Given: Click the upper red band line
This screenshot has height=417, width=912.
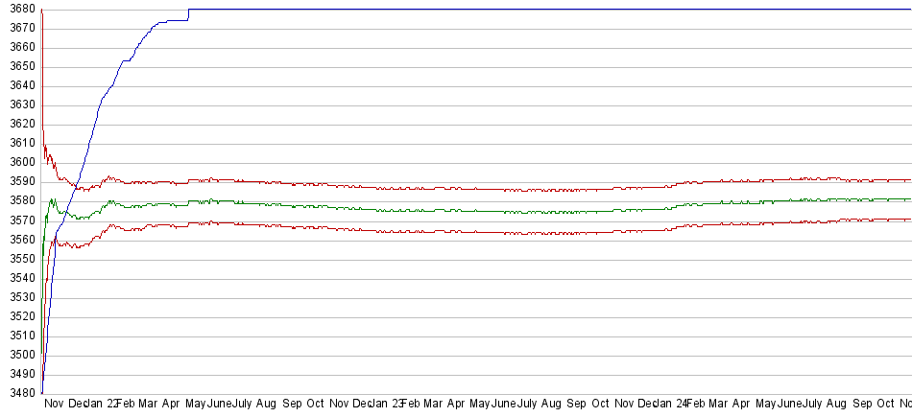Looking at the screenshot, I should (480, 190).
